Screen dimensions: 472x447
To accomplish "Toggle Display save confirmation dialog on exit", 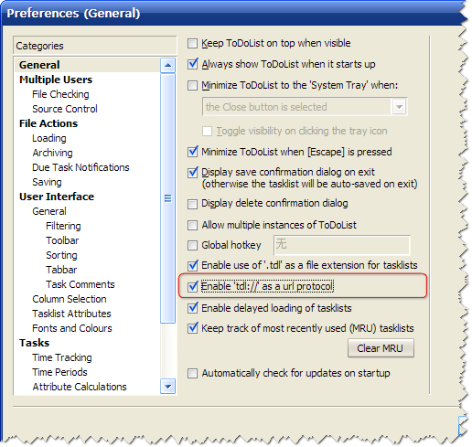I will 192,173.
